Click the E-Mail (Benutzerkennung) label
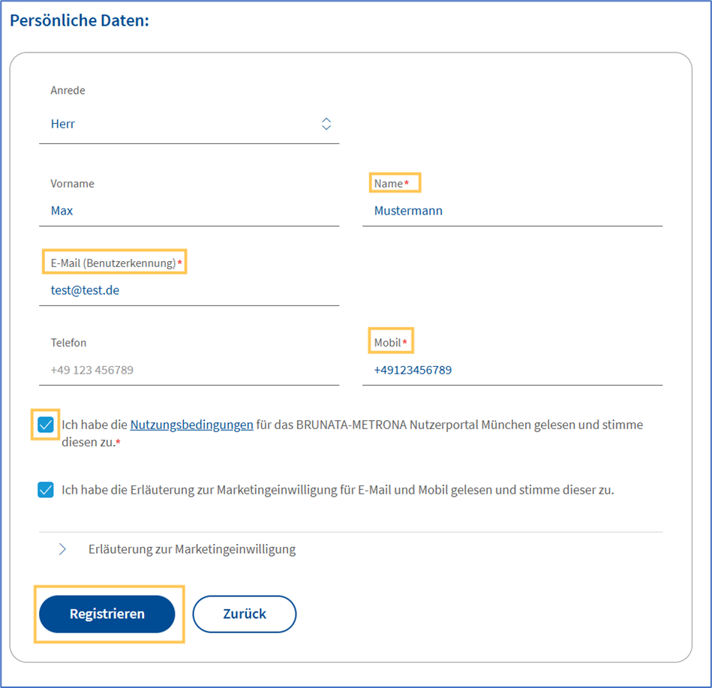Image resolution: width=712 pixels, height=688 pixels. 116,263
